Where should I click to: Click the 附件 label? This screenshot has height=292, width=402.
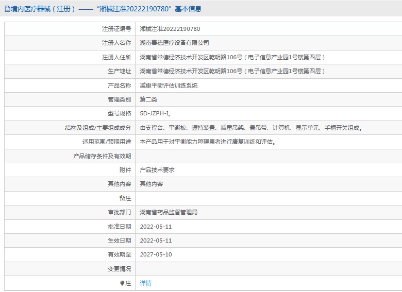[125, 170]
